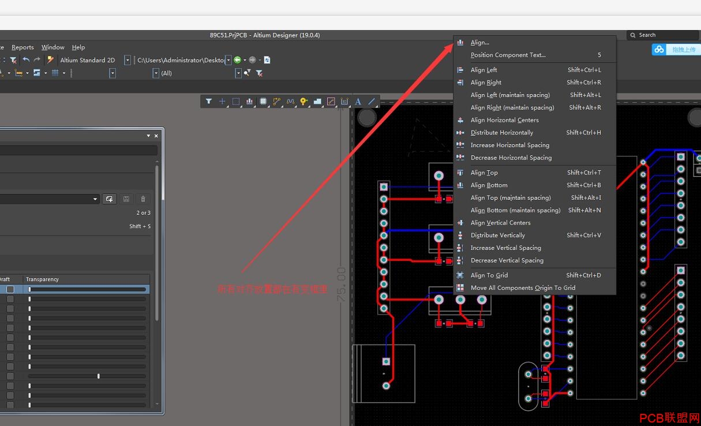
Task: Choose the place component chip icon
Action: coord(263,102)
